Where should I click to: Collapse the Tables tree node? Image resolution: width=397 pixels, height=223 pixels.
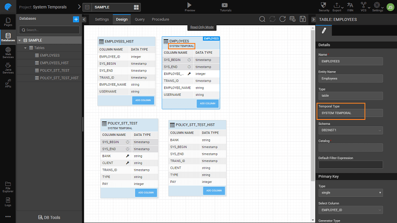(x=25, y=48)
